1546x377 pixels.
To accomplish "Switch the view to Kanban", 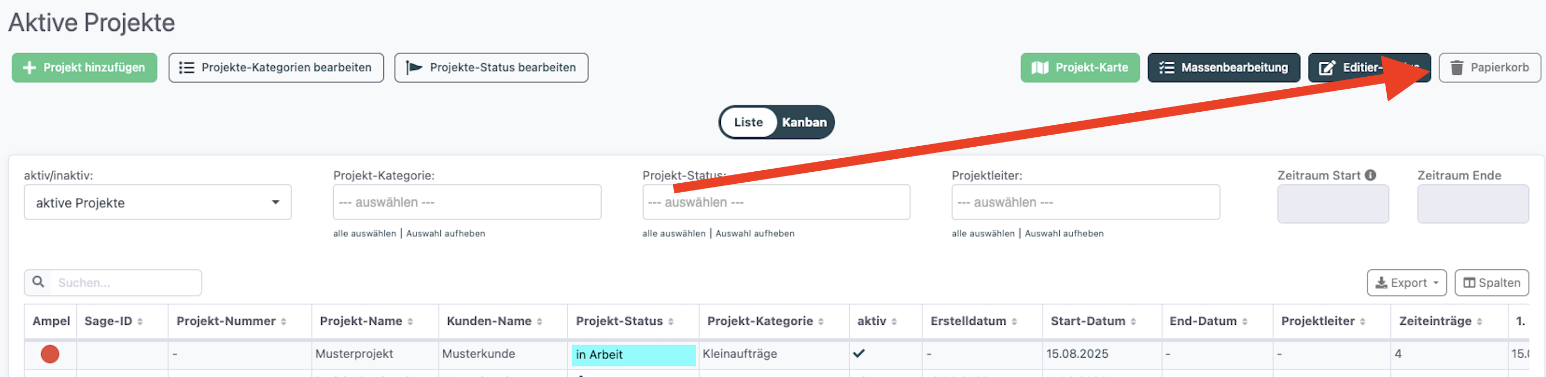I will click(804, 123).
